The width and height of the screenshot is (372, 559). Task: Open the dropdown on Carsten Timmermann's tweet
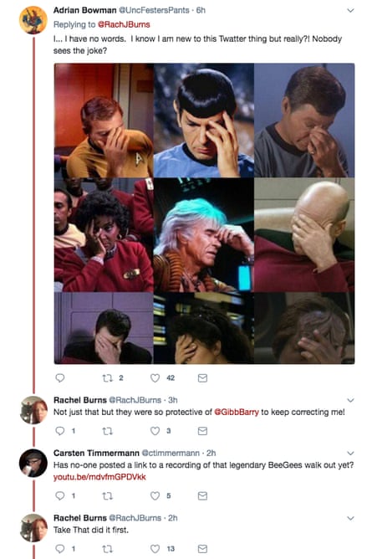[x=350, y=453]
